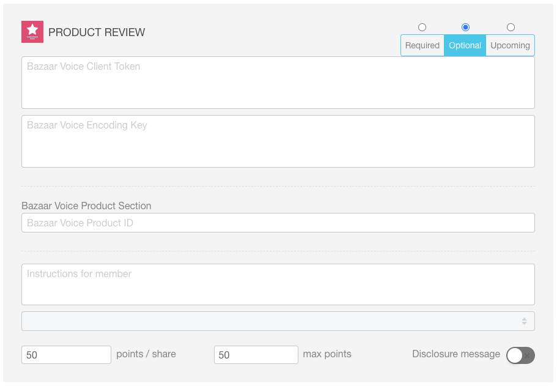Click into Bazaar Voice Product ID field
557x386 pixels.
tap(278, 223)
